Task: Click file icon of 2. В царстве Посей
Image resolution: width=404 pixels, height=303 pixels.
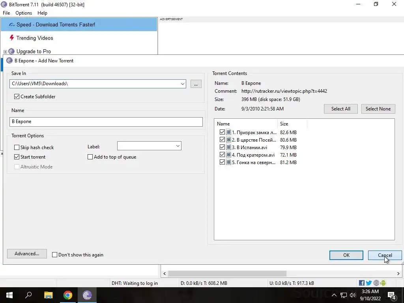Action: click(x=228, y=140)
